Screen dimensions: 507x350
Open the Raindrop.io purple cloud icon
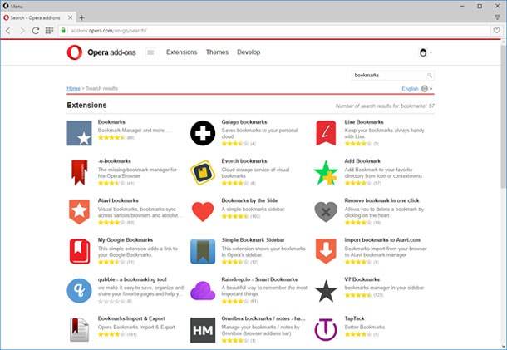[203, 290]
